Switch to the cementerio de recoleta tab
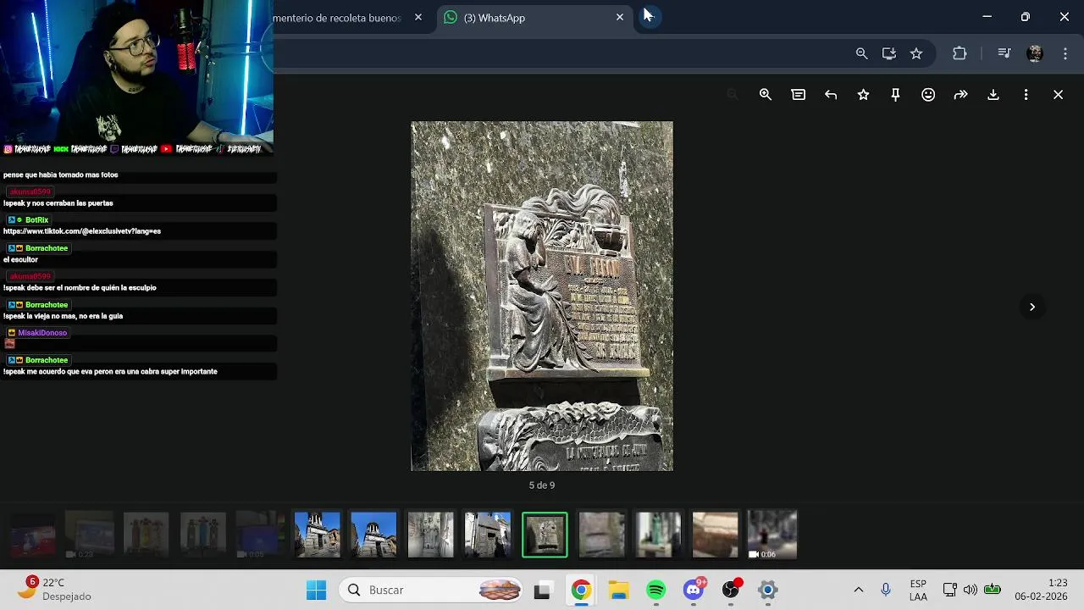Screen dimensions: 1084x610 (337, 18)
